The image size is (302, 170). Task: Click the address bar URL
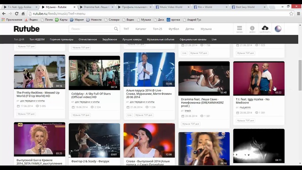coord(59,14)
